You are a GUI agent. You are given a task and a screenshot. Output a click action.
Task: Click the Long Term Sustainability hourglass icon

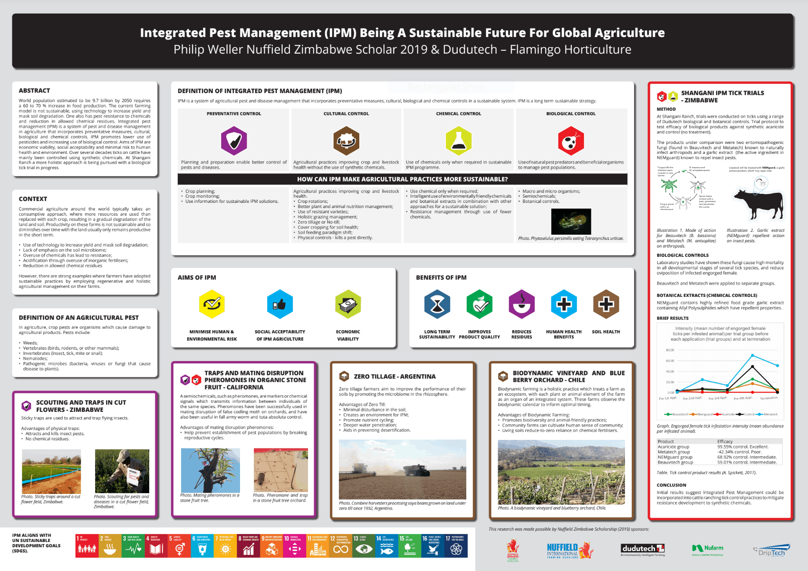pyautogui.click(x=437, y=304)
